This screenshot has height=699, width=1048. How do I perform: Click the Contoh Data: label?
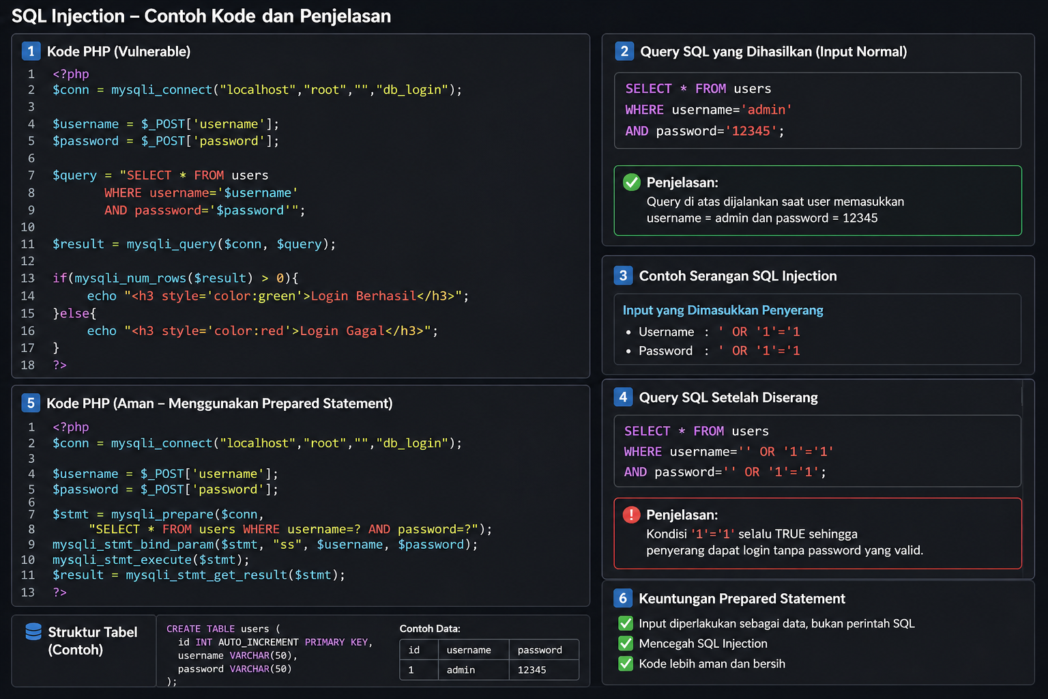(x=430, y=629)
